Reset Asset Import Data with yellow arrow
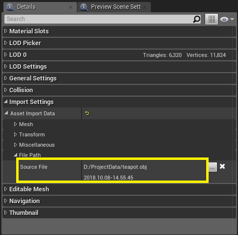Screen dimensions: 238x235 coord(87,113)
